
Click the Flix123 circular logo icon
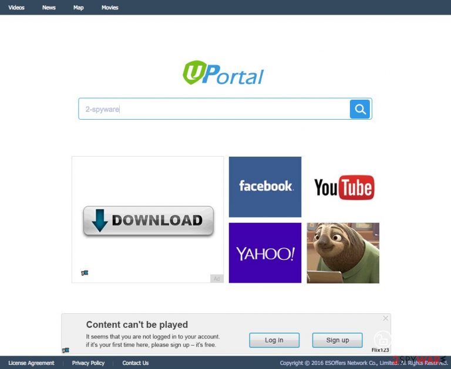click(x=382, y=339)
